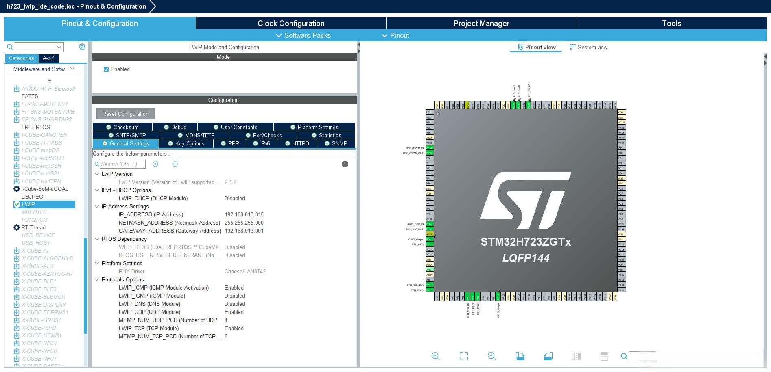
Task: Click the download icon beside FP-SNS-SMARTAG2
Action: tap(17, 119)
